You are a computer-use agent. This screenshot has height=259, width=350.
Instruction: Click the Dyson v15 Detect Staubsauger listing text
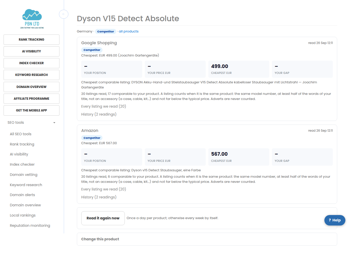click(141, 170)
